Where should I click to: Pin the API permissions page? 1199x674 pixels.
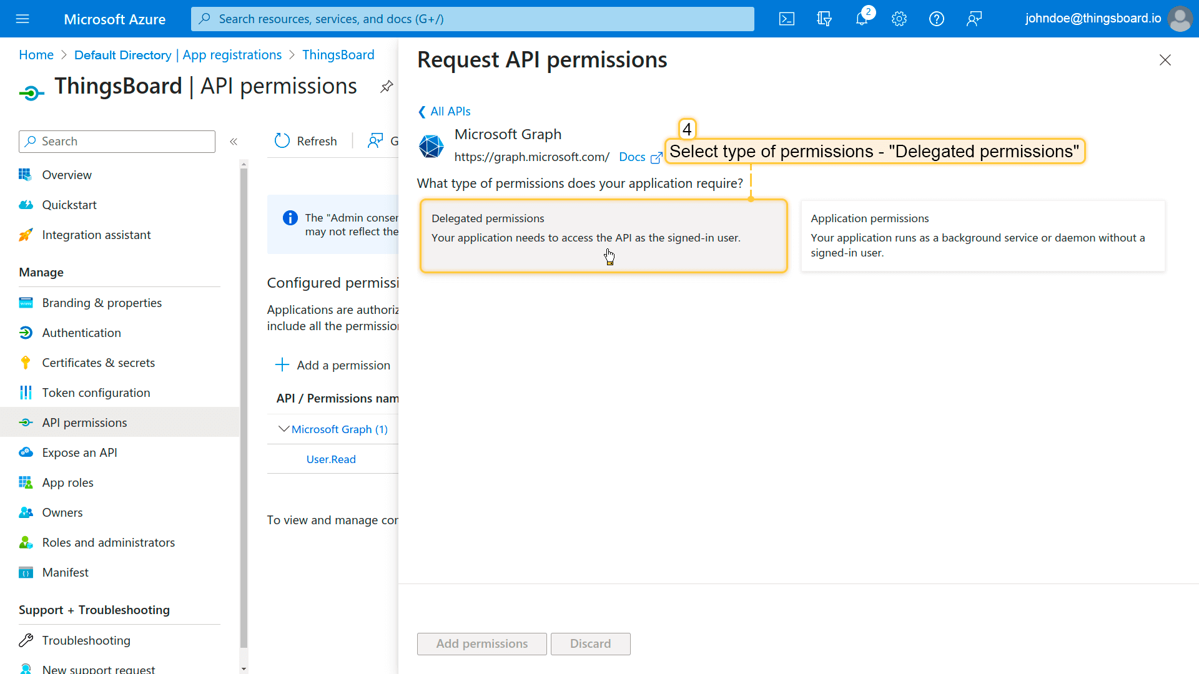(x=387, y=87)
